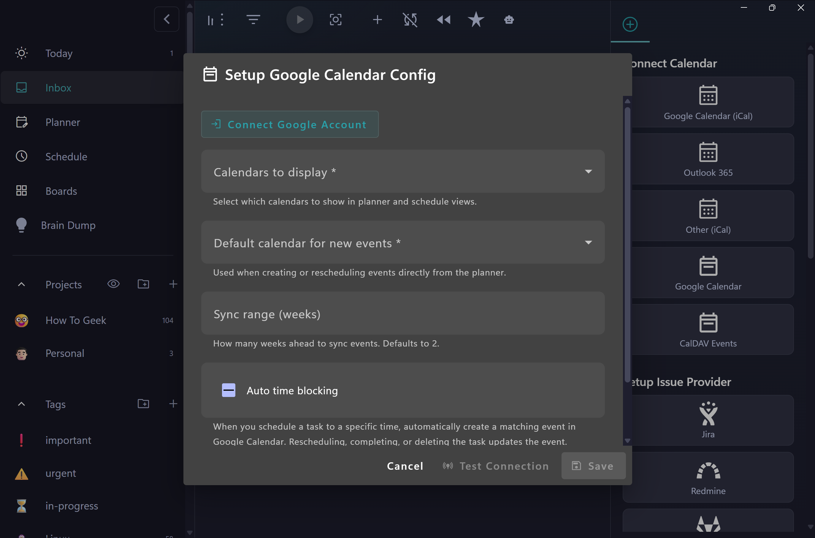Click the sync disabled icon
The image size is (815, 538).
[410, 20]
